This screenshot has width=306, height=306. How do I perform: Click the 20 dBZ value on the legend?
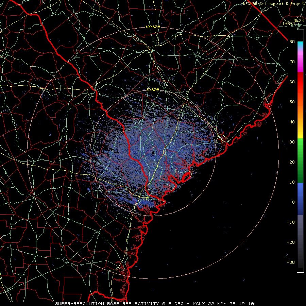coord(292,162)
